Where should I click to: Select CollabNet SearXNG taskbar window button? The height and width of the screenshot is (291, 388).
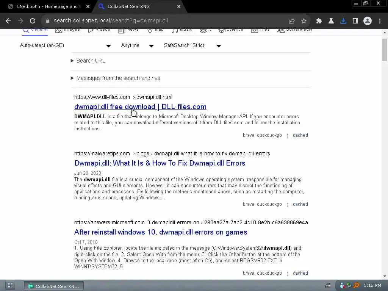(54, 286)
